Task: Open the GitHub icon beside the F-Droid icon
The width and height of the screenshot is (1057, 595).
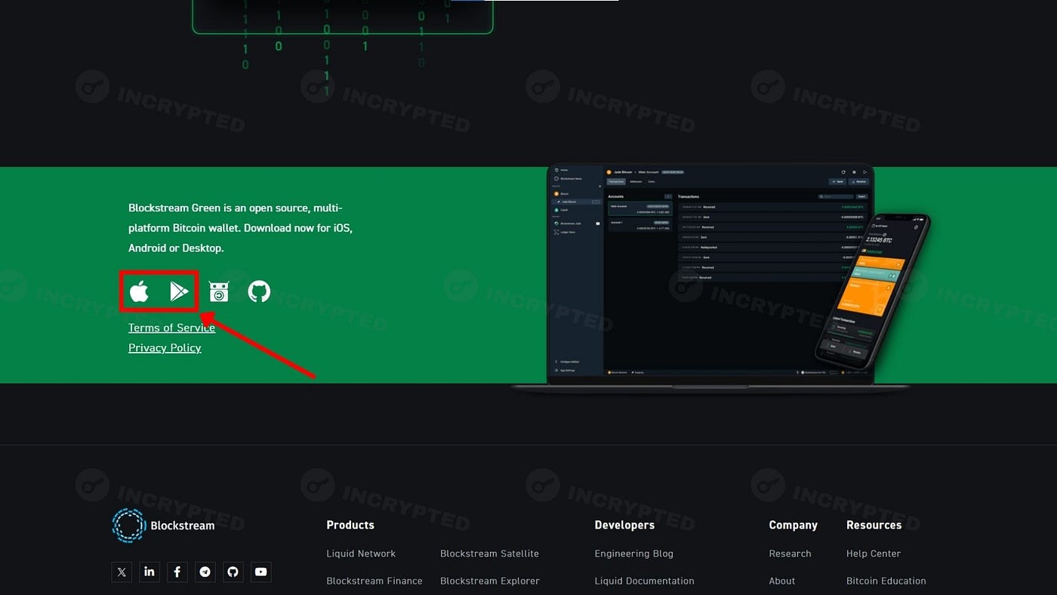Action: click(259, 291)
